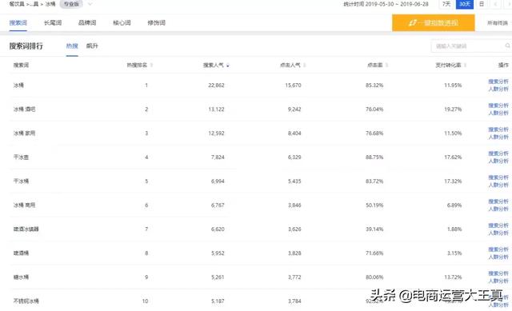
Task: Switch to the 长尾词 tab
Action: pos(53,23)
